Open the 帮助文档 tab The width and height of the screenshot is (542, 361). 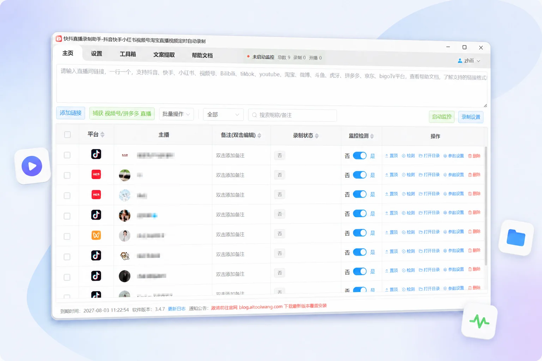(x=202, y=55)
